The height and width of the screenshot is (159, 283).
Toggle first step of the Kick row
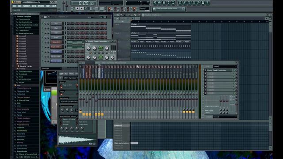[68, 23]
